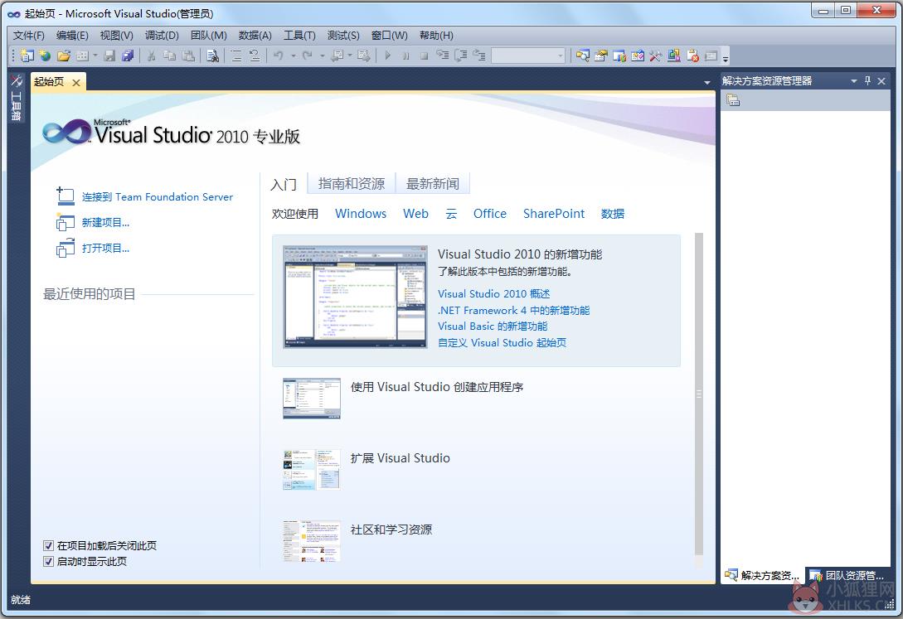Click the Show All Files icon in Solution Explorer
Image resolution: width=903 pixels, height=619 pixels.
(733, 100)
